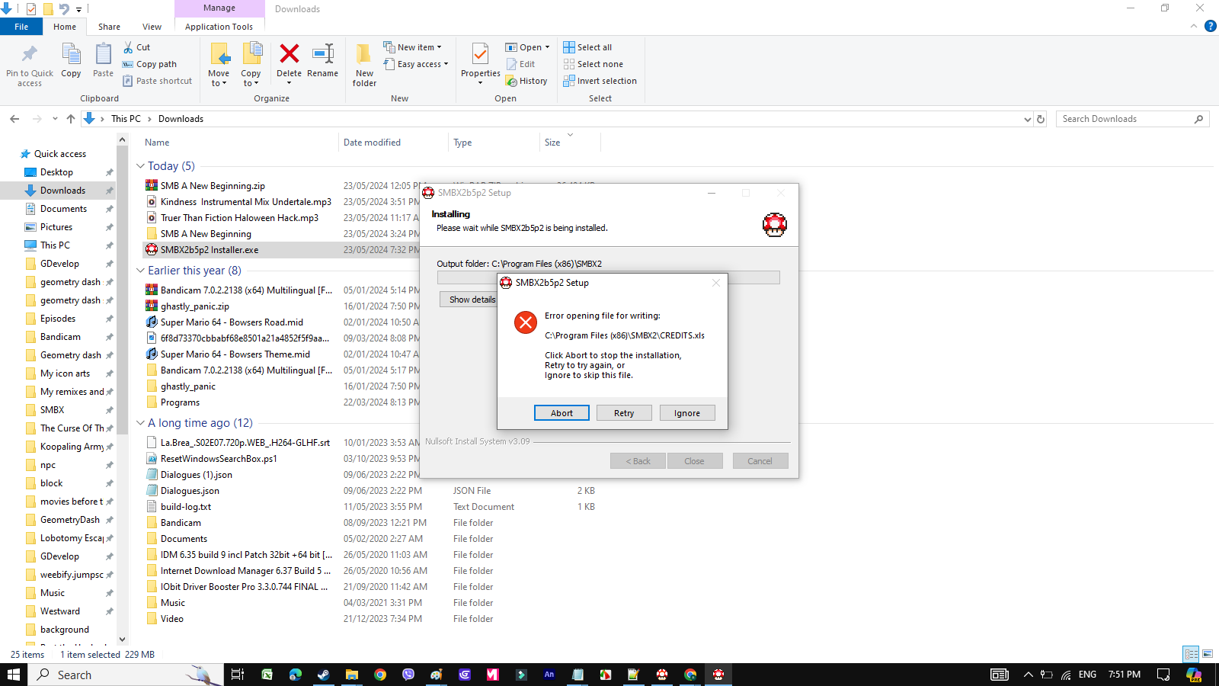
Task: Expand the Open button dropdown
Action: tap(547, 47)
